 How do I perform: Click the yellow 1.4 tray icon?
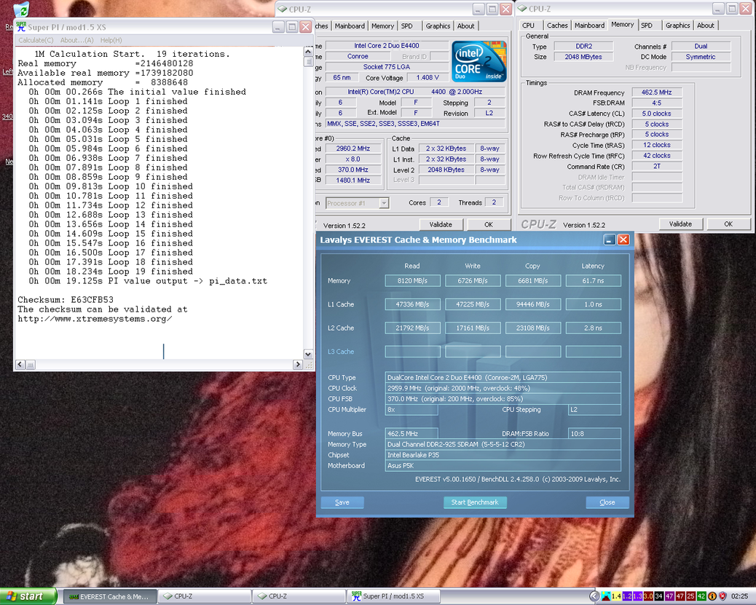[616, 596]
